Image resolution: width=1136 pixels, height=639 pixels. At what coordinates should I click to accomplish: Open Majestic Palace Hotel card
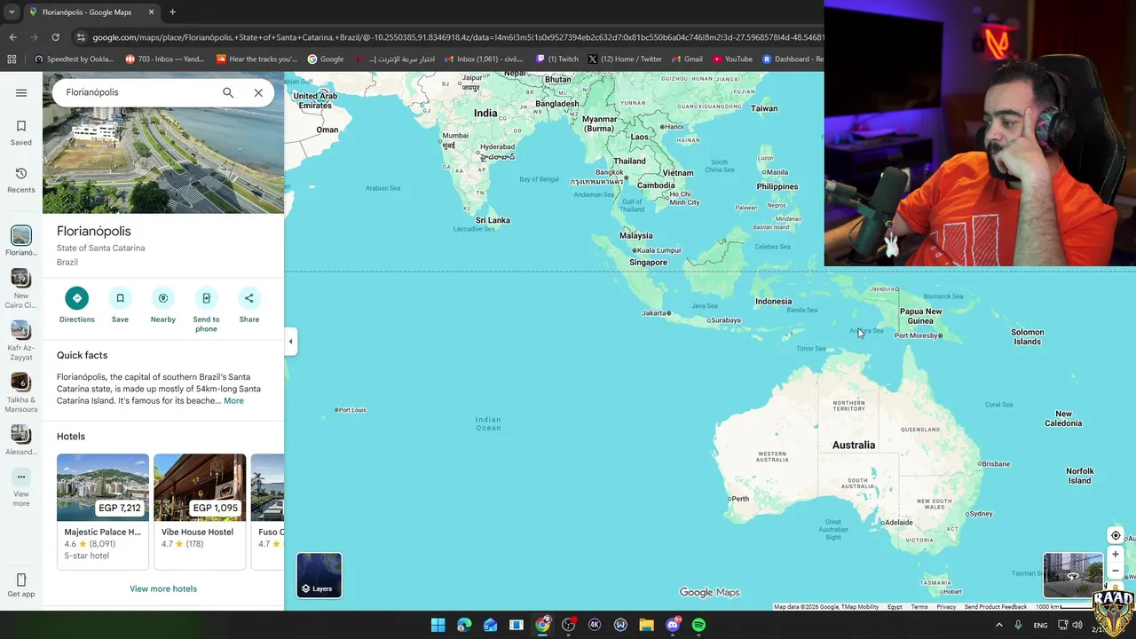click(103, 510)
